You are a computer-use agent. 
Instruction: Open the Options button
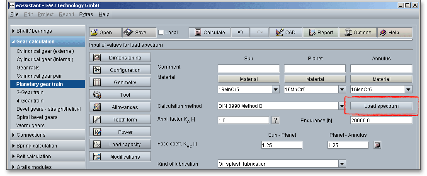(357, 33)
